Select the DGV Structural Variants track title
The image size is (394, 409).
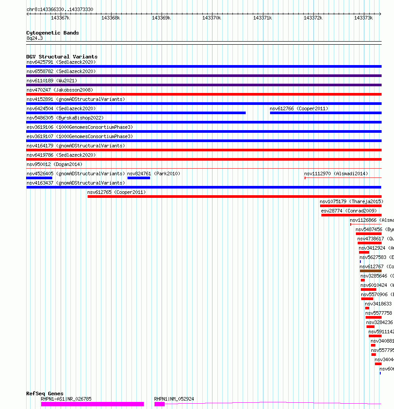point(62,57)
